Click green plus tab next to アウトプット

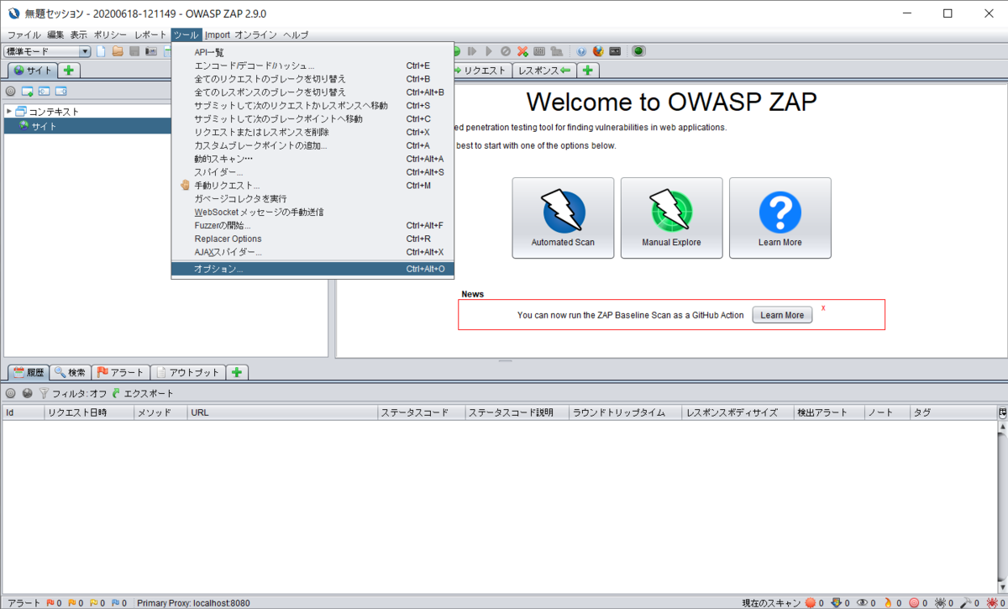[237, 372]
